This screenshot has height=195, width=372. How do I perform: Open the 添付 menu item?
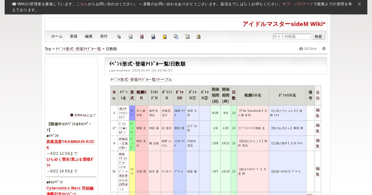[104, 36]
